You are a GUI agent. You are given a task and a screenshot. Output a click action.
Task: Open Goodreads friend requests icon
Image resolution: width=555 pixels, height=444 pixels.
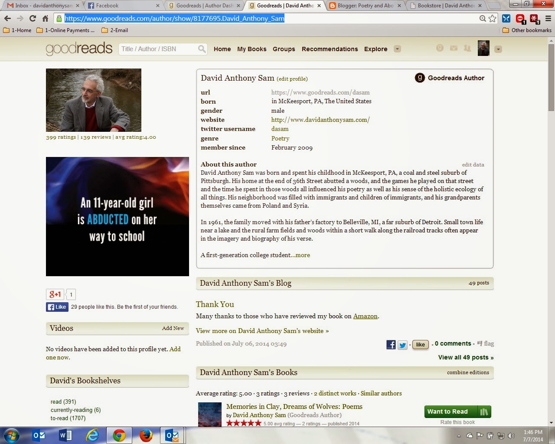point(467,48)
